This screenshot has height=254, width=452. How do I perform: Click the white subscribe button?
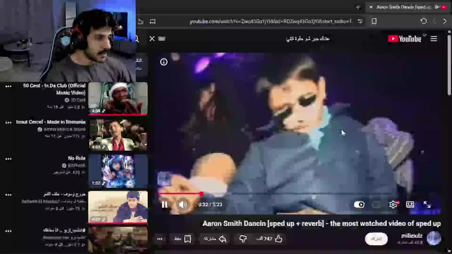pos(376,239)
